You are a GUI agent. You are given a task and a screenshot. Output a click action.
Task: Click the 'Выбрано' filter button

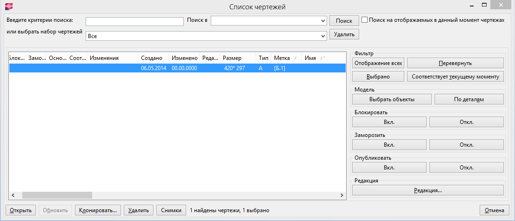tap(378, 77)
